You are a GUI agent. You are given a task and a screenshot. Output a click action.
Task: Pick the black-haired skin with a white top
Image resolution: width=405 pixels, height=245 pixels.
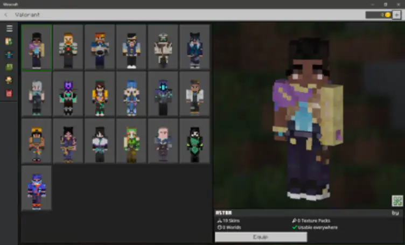(x=100, y=141)
